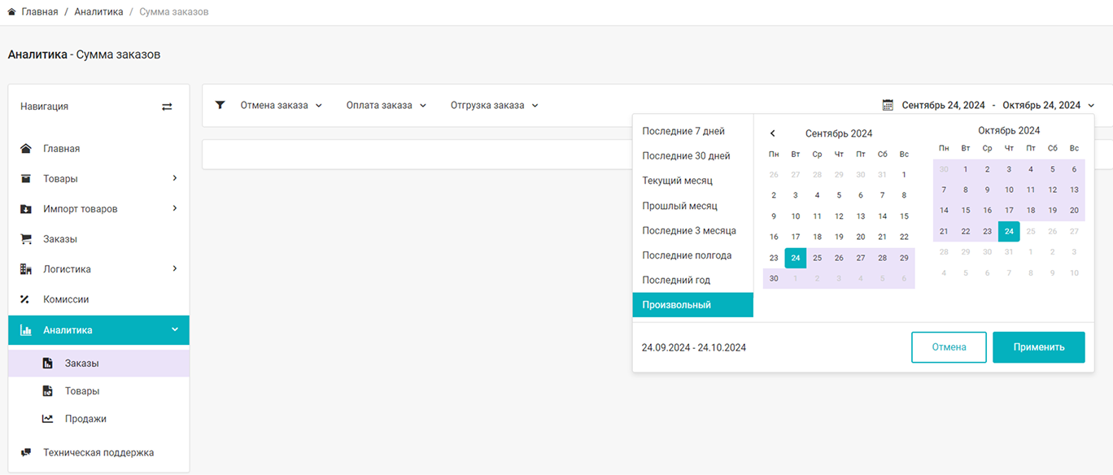Click the Заказы submenu report icon
Screen dimensions: 1113x475
tap(48, 364)
